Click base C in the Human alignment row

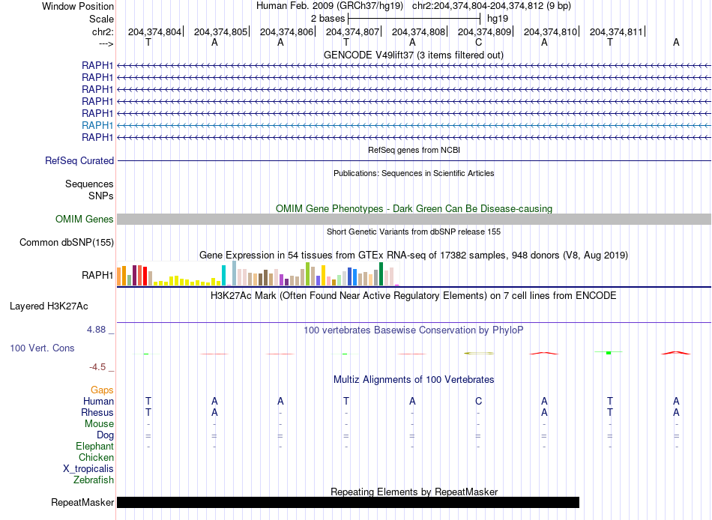tap(478, 402)
